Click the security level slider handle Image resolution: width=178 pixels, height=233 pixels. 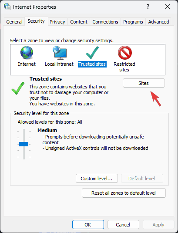click(24, 144)
